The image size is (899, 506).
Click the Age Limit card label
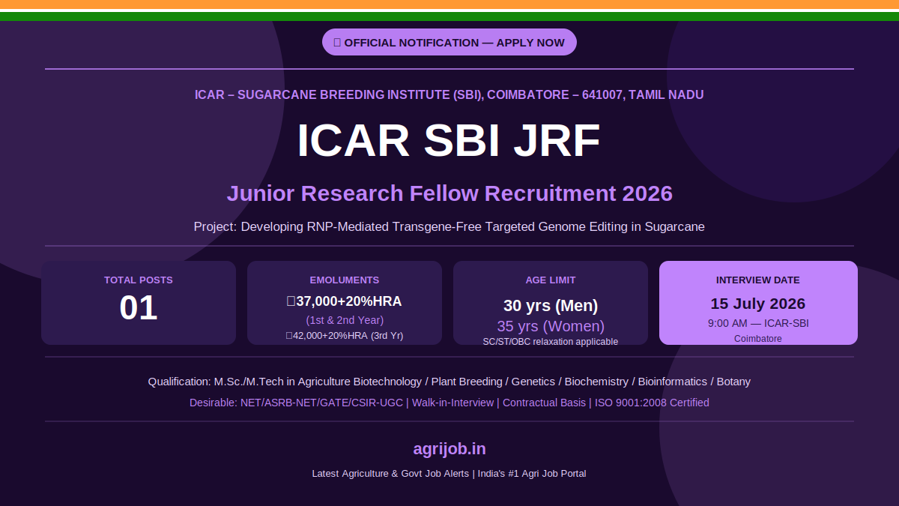(x=551, y=280)
